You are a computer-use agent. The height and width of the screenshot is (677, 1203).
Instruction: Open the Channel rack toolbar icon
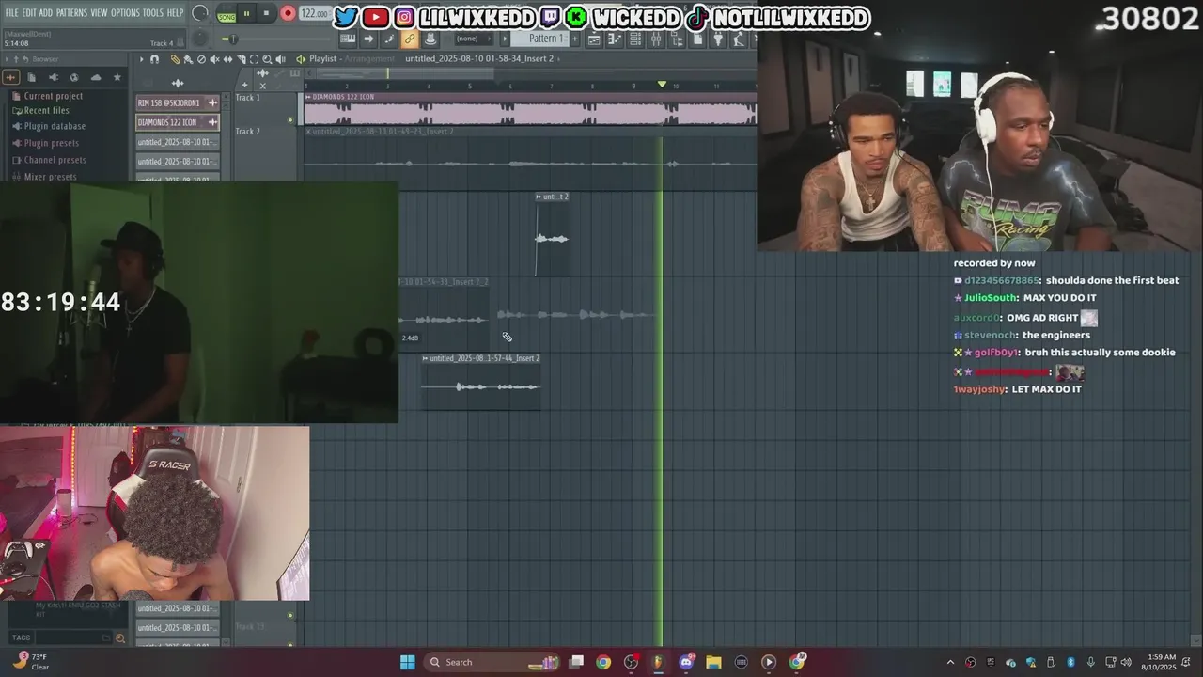pos(634,39)
